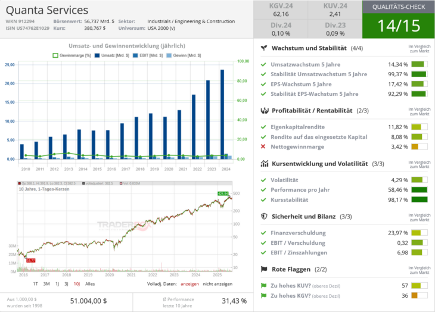The width and height of the screenshot is (435, 312).
Task: Click the KUV.24 value 2,41
Action: pyautogui.click(x=335, y=14)
